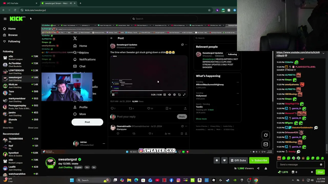Open the share stream icon
Screen dimensions: 328x184
258,168
